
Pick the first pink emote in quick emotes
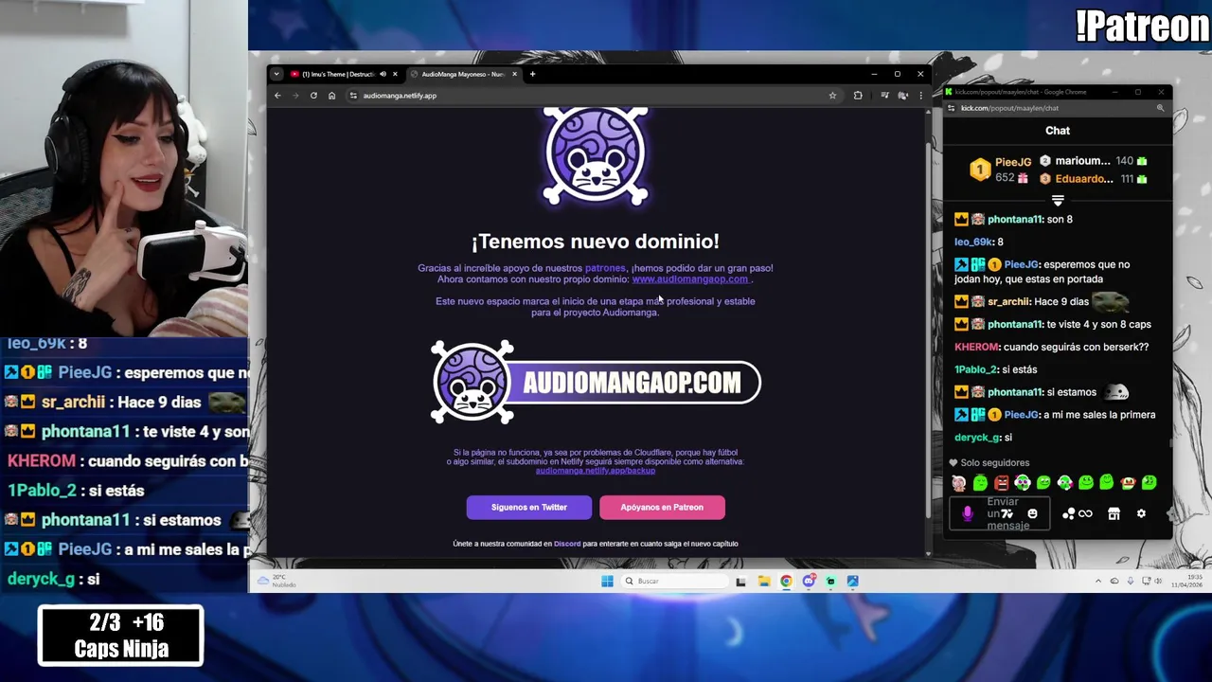click(959, 483)
